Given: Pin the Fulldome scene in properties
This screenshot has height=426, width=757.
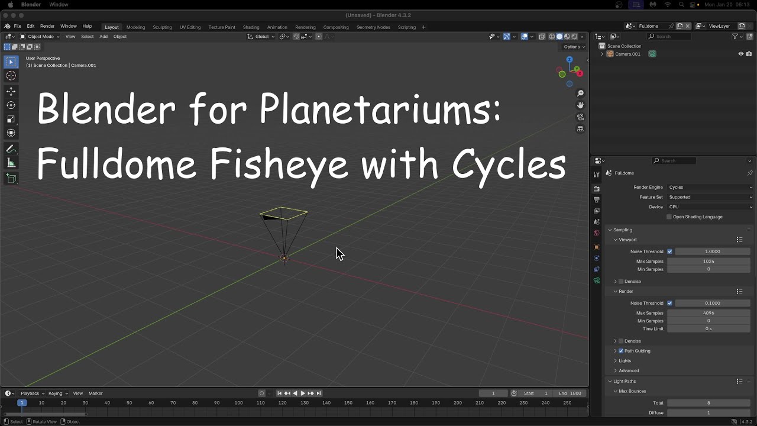Looking at the screenshot, I should tap(750, 173).
